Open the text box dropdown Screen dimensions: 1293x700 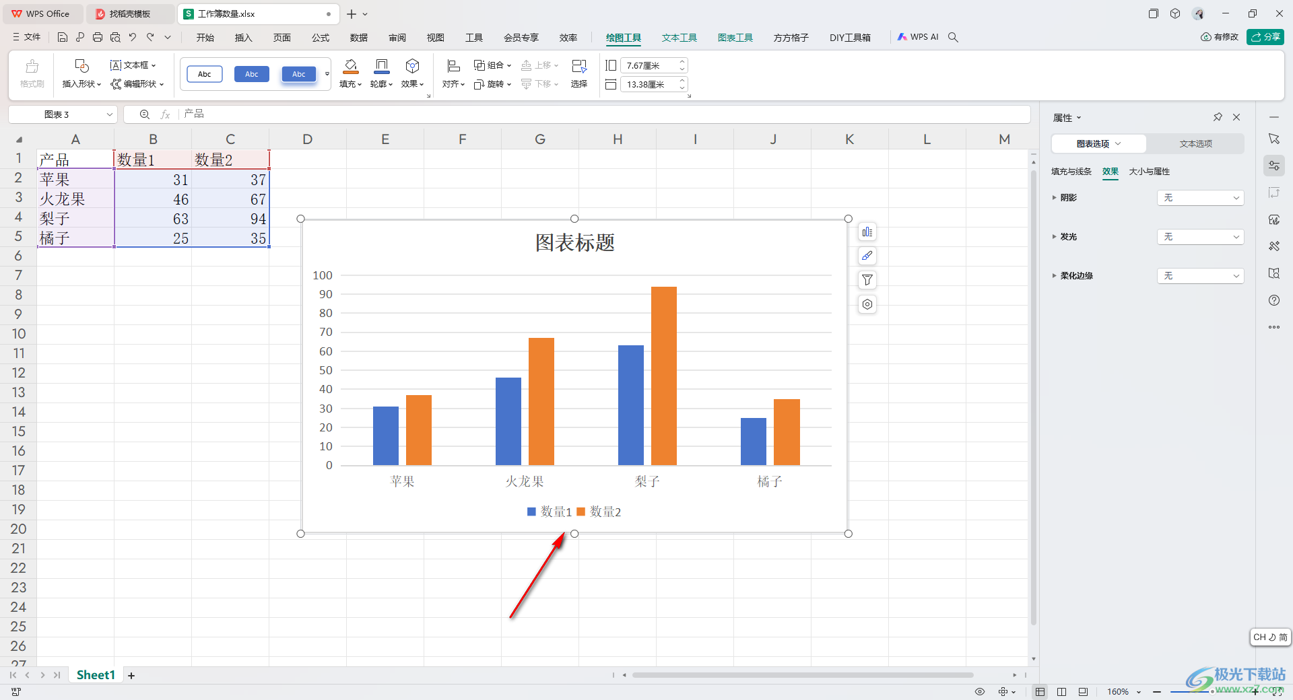pyautogui.click(x=133, y=65)
